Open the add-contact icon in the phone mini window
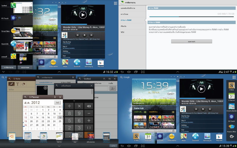This screenshot has width=237, height=148. click(113, 88)
